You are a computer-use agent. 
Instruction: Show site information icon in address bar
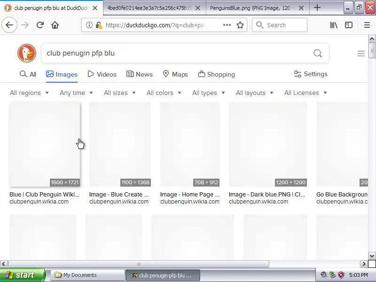point(89,25)
